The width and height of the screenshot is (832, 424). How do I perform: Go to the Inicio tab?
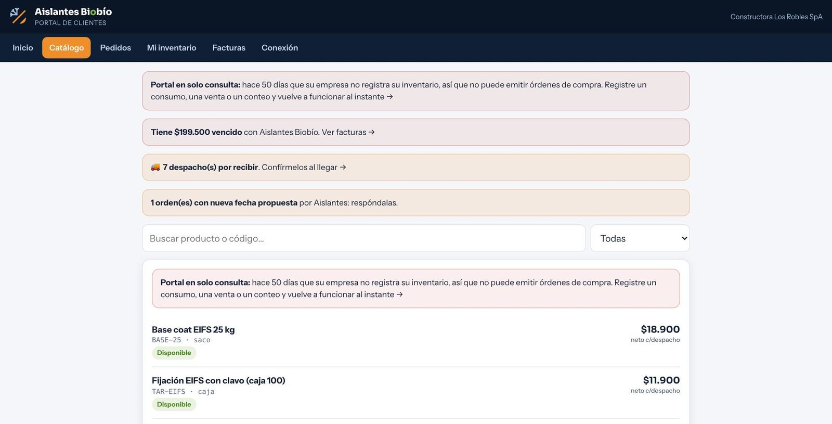(23, 47)
